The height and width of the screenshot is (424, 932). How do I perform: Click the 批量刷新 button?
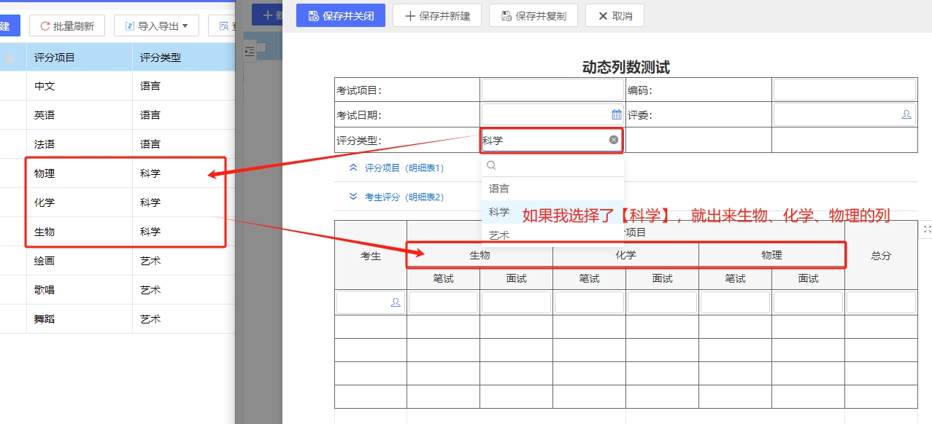click(x=67, y=26)
